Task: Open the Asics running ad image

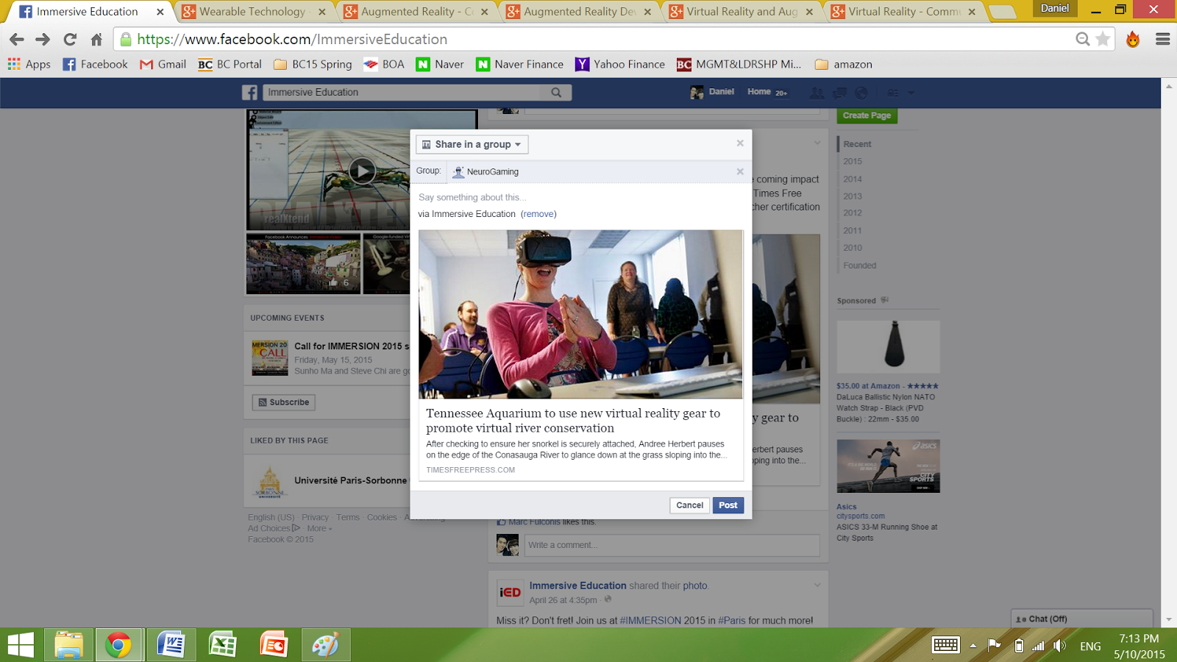Action: coord(888,466)
